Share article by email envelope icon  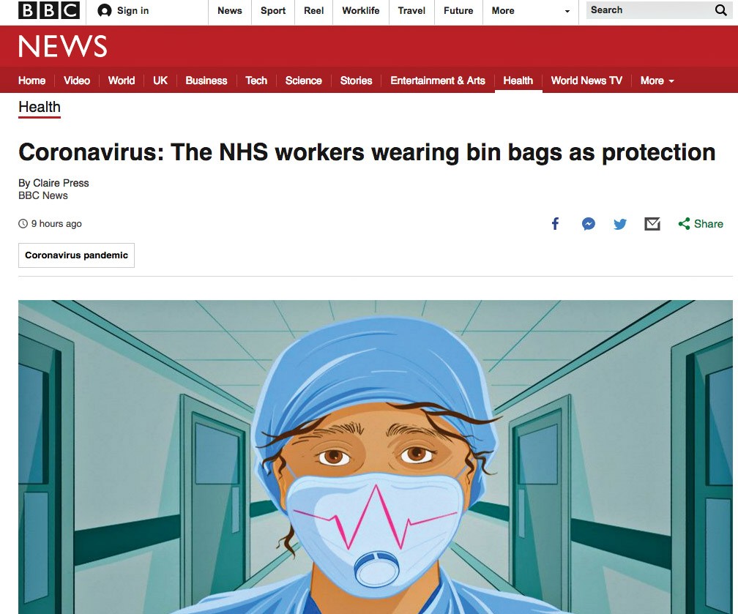click(652, 224)
